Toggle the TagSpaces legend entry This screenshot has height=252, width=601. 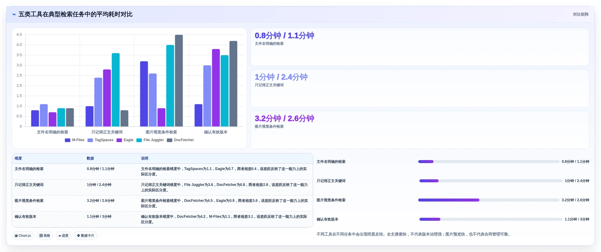[101, 140]
